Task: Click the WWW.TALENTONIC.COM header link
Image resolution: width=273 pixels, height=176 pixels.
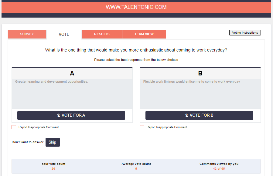Action: pos(136,7)
